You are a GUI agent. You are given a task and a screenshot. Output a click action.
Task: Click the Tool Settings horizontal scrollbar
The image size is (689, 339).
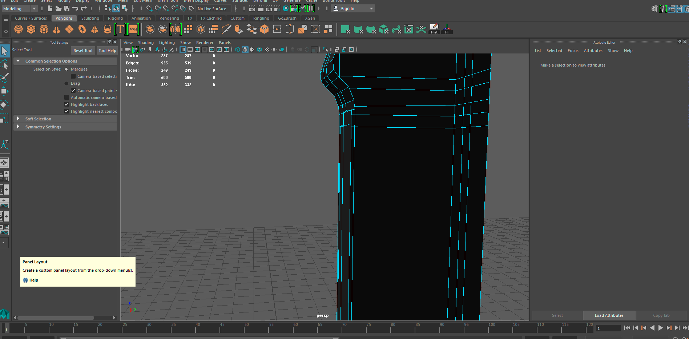click(56, 318)
